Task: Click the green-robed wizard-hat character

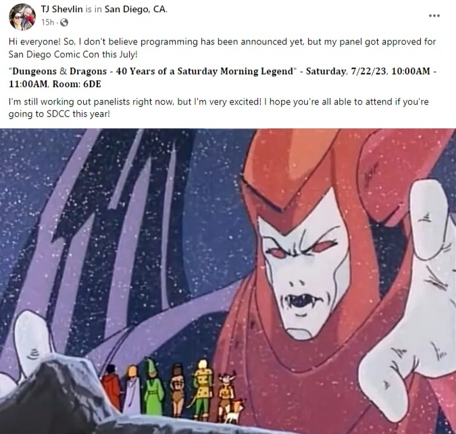Action: [x=153, y=386]
